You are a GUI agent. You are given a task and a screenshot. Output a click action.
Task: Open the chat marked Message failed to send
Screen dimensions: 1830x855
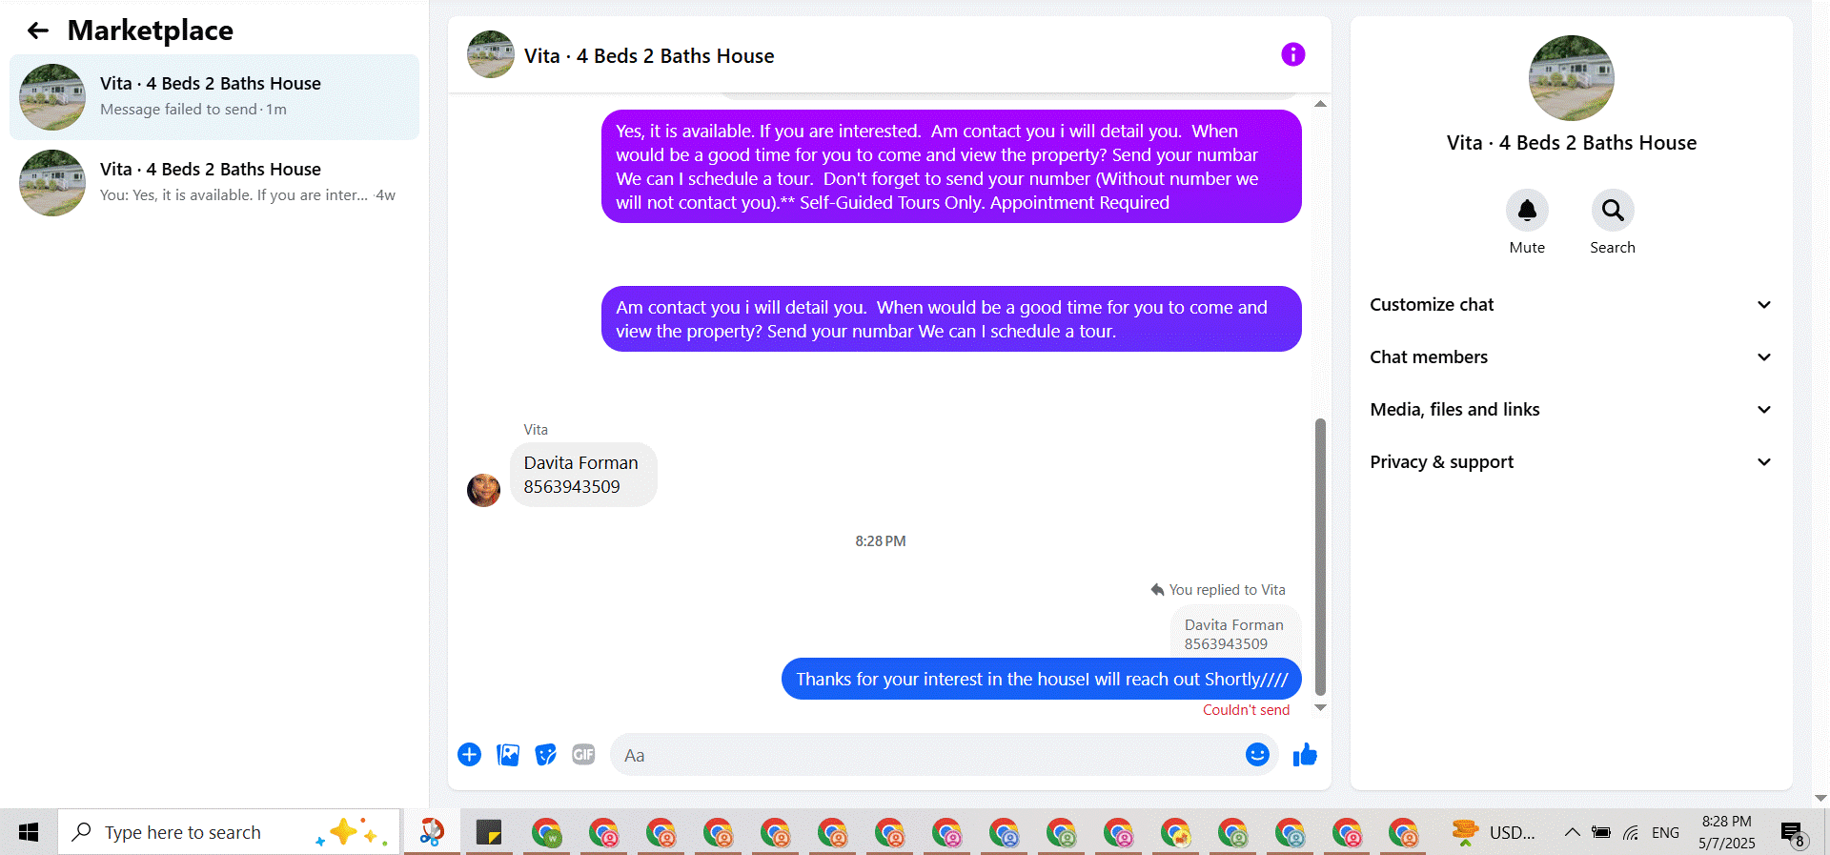(x=214, y=97)
